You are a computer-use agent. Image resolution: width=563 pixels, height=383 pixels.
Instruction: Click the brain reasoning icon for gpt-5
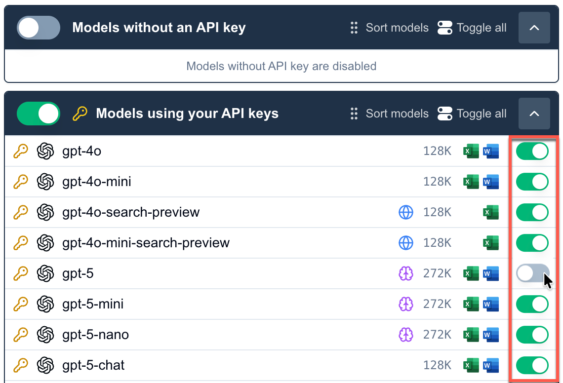[405, 273]
